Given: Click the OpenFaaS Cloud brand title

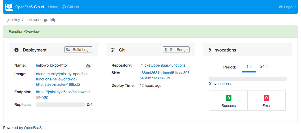Looking at the screenshot, I should [29, 7].
